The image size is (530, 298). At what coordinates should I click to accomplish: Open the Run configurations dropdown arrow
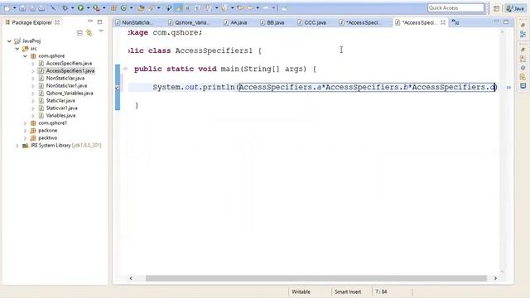point(88,7)
